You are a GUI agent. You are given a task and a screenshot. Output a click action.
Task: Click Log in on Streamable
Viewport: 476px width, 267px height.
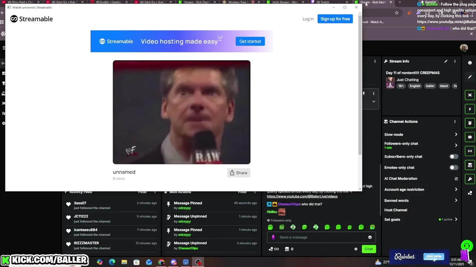(x=308, y=19)
